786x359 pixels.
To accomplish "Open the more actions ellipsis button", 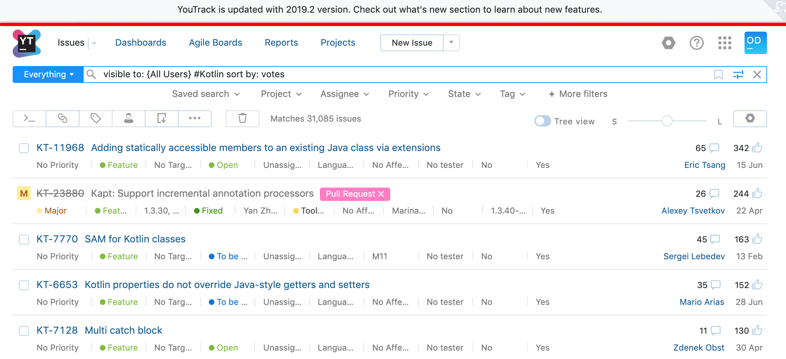I will point(195,119).
